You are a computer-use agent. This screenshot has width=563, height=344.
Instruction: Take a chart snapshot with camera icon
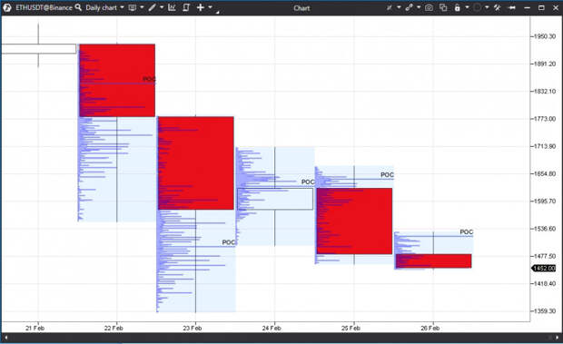click(x=429, y=7)
